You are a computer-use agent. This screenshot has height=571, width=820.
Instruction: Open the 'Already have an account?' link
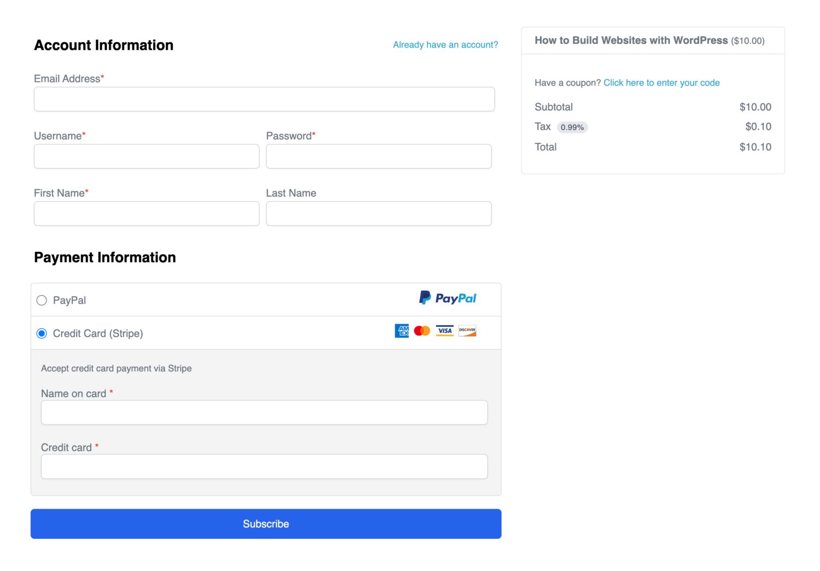point(446,45)
